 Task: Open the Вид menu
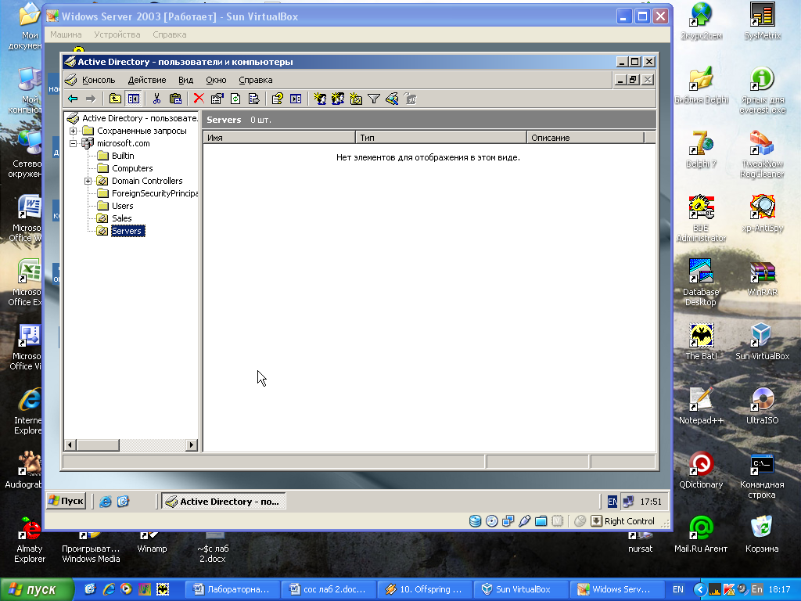click(x=186, y=80)
